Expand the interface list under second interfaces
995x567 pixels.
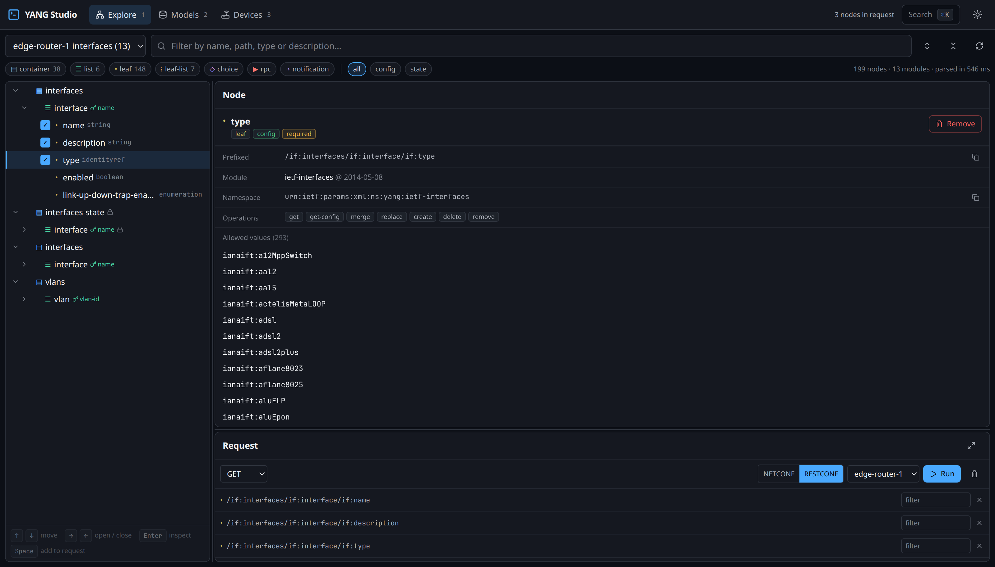point(24,265)
